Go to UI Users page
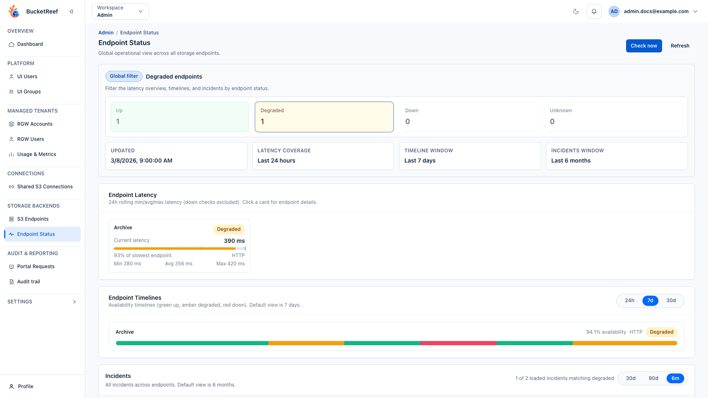This screenshot has height=398, width=708. (42, 77)
